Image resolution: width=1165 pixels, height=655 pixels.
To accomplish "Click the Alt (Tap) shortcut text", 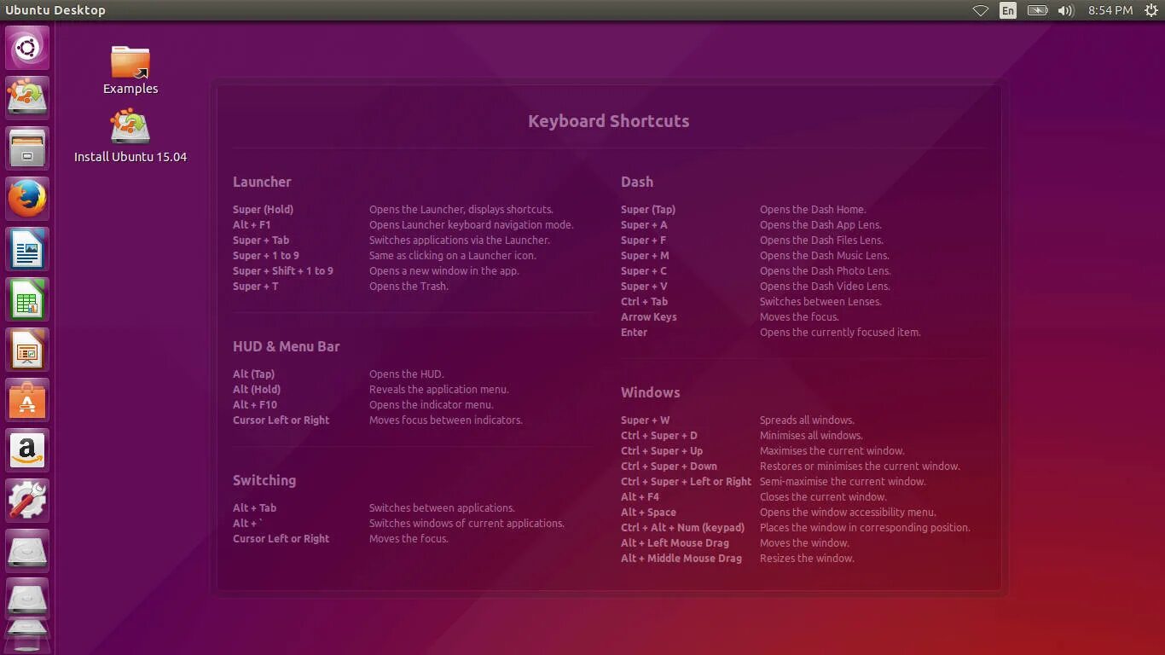I will point(254,374).
